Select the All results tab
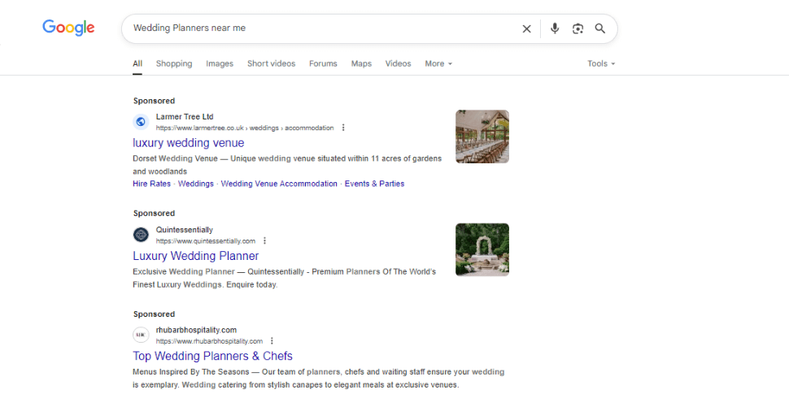Viewport: 789px width, 420px height. (x=137, y=64)
